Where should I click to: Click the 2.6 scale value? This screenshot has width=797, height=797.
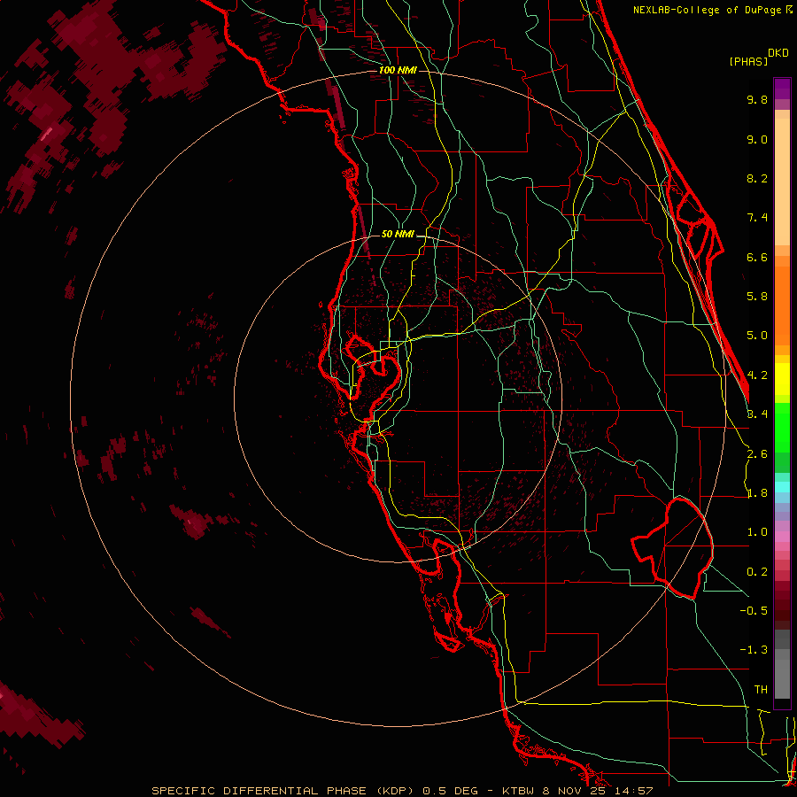757,453
